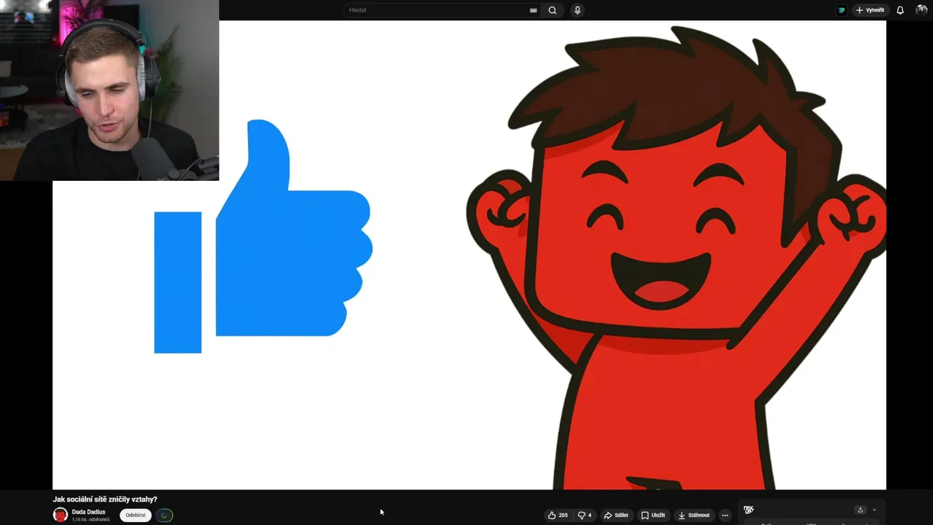933x525 pixels.
Task: Click the share icon in side panel header
Action: (860, 510)
